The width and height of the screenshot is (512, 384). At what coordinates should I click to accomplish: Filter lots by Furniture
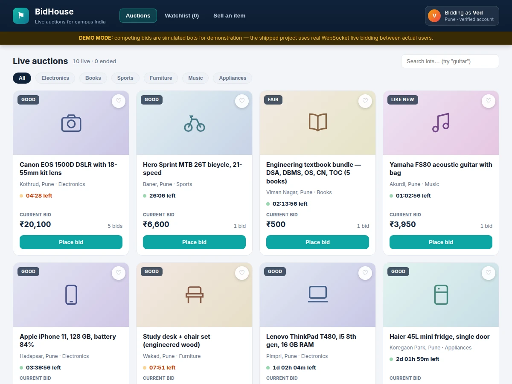click(161, 78)
